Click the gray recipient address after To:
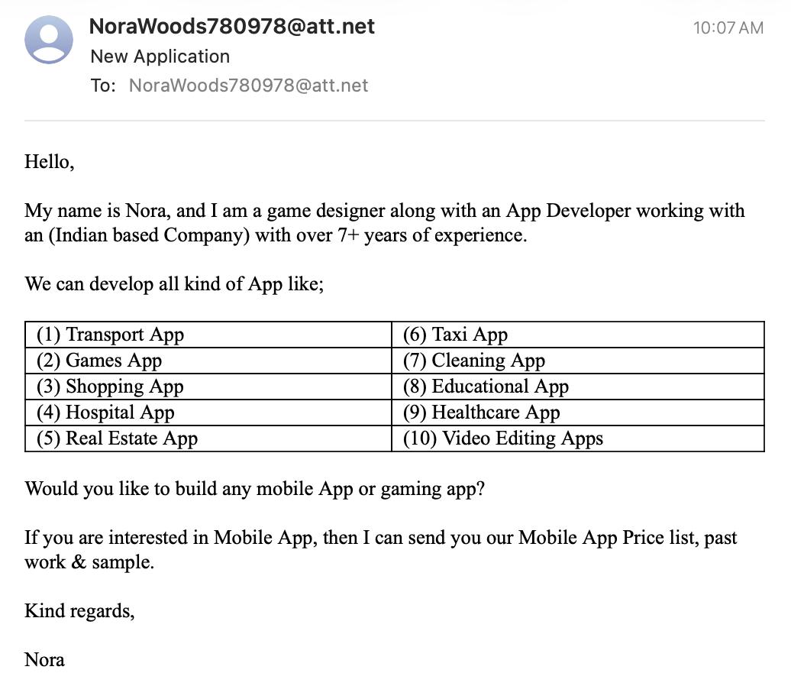Screen dimensions: 791x686 (x=248, y=86)
